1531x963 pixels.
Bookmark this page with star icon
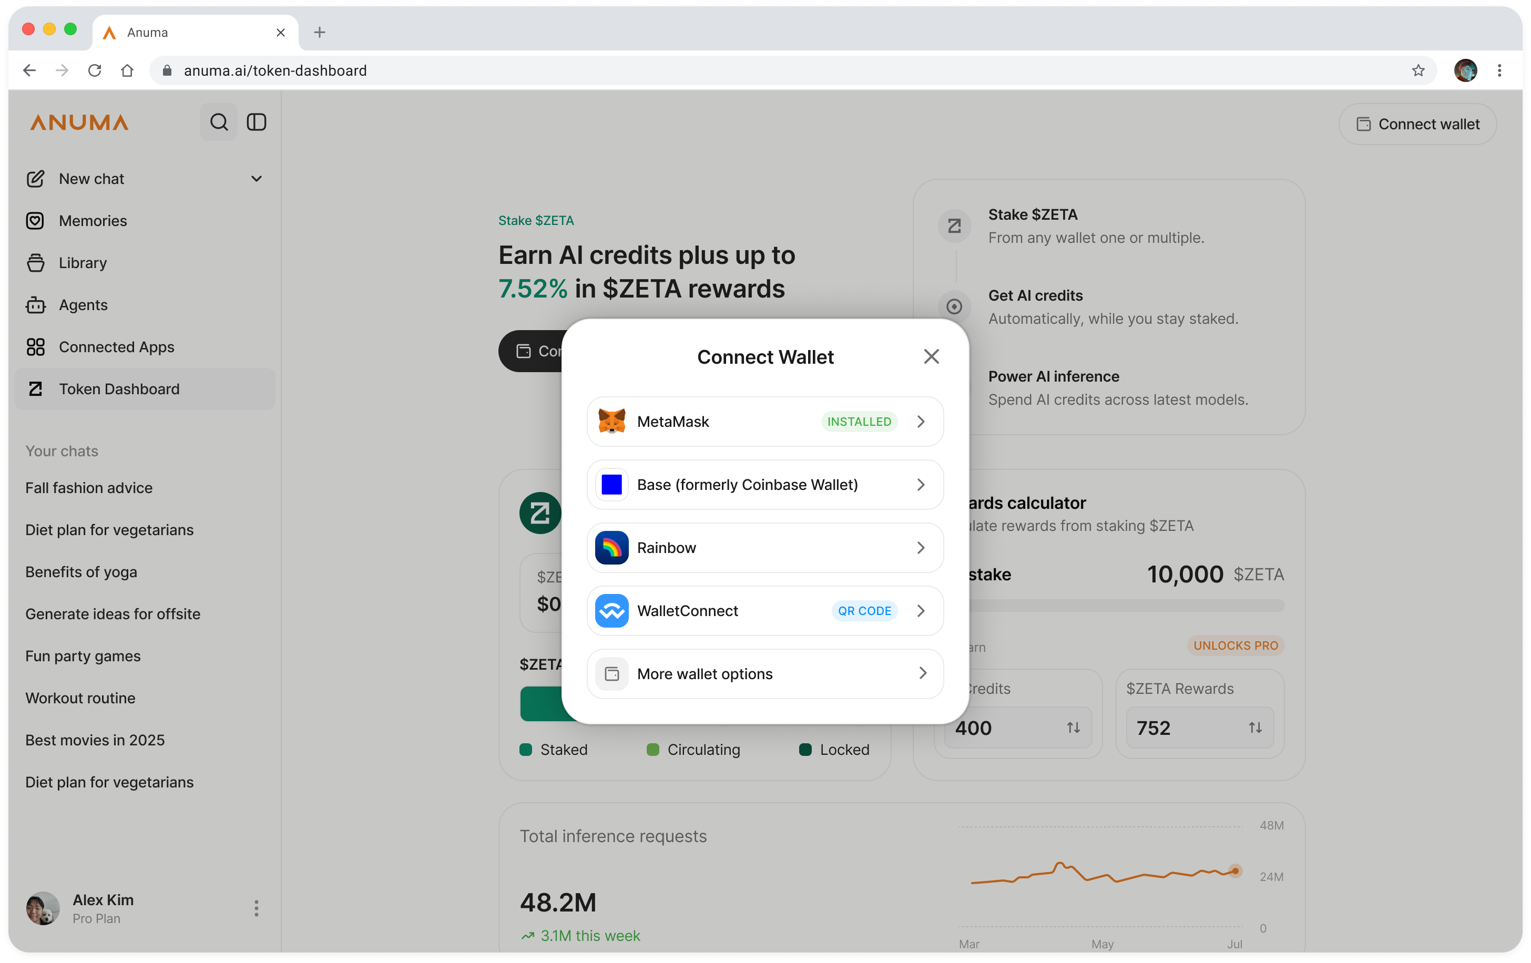(x=1418, y=70)
